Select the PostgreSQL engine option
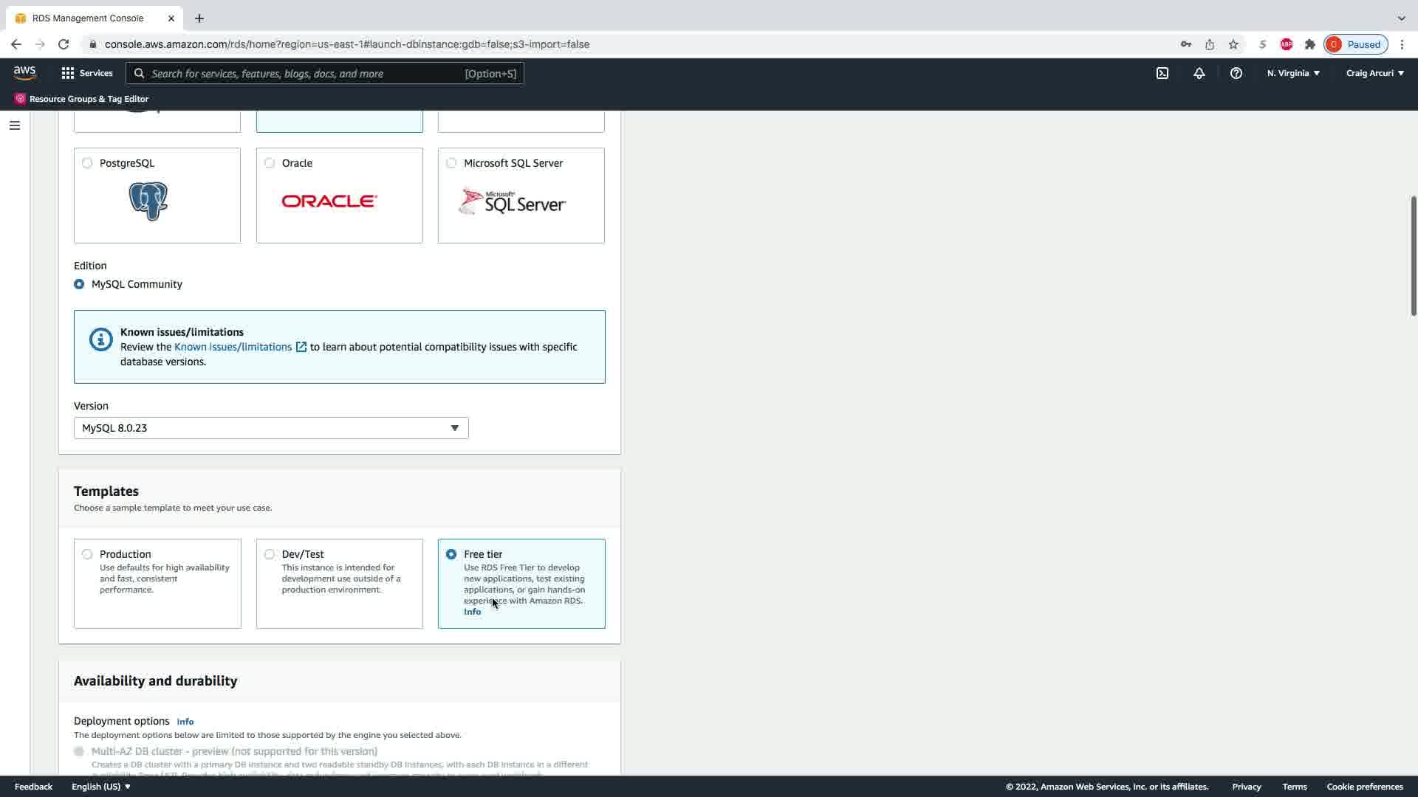This screenshot has width=1418, height=797. 87,163
